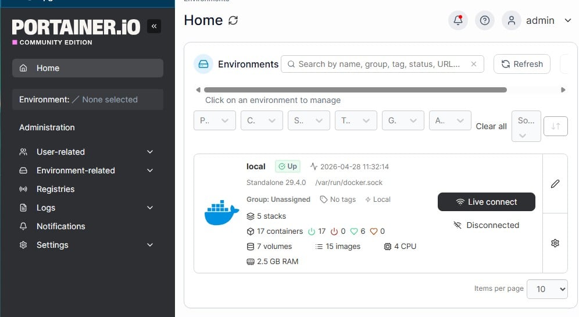Change Items per page dropdown value
This screenshot has height=317, width=579.
(547, 289)
